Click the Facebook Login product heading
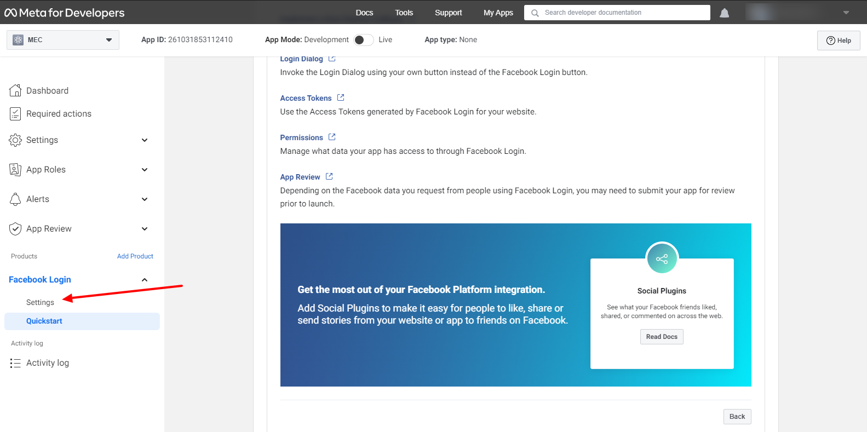The width and height of the screenshot is (867, 432). pyautogui.click(x=40, y=280)
